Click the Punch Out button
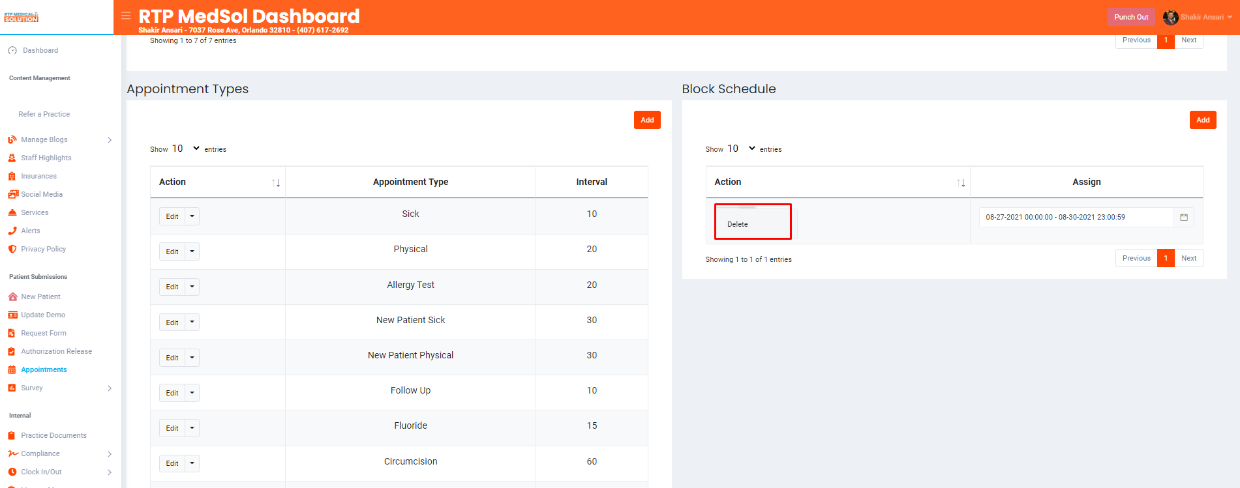This screenshot has height=488, width=1240. click(1131, 18)
